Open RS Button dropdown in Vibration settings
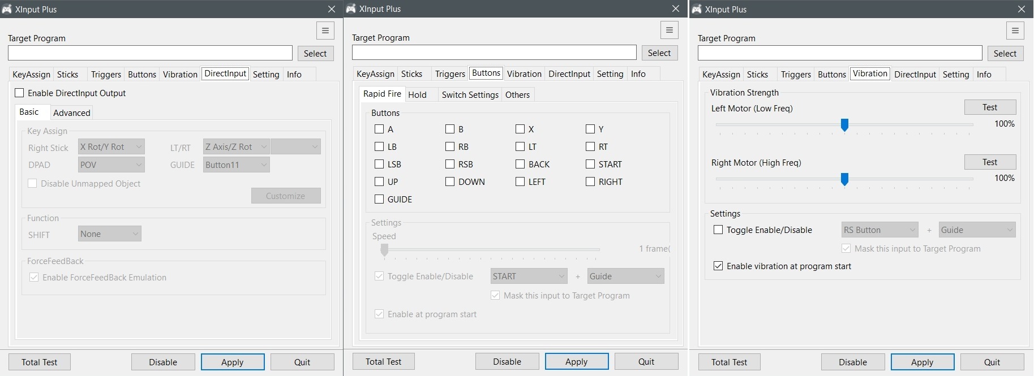The height and width of the screenshot is (376, 1034). [x=880, y=230]
